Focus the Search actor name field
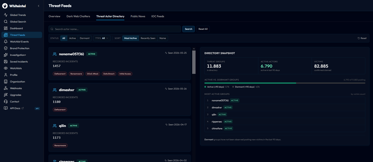 [114, 29]
